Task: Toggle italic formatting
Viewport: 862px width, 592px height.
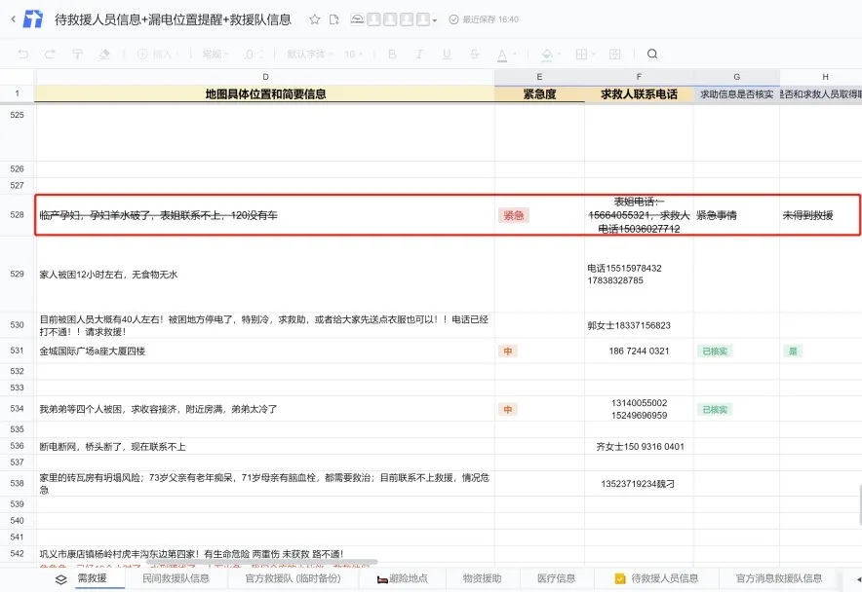Action: pos(419,54)
